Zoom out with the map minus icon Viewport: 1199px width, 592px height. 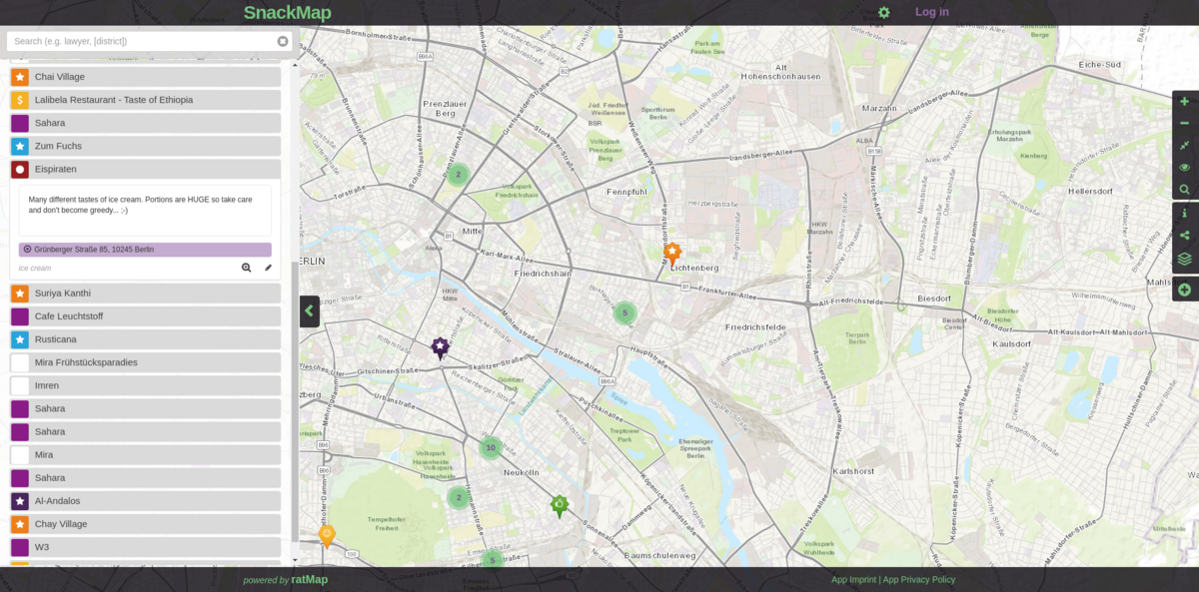coord(1184,123)
